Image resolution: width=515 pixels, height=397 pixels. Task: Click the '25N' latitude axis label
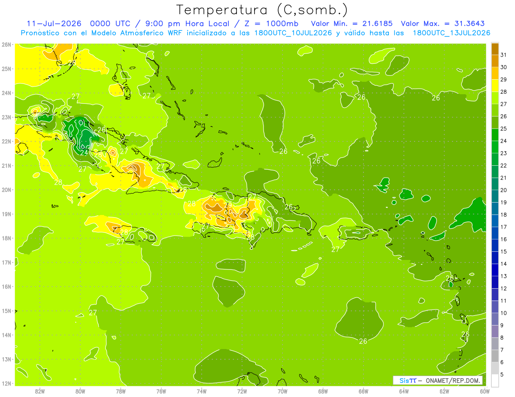pos(6,69)
